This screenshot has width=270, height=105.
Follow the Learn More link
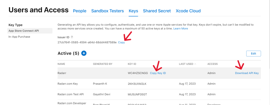(x=181, y=28)
